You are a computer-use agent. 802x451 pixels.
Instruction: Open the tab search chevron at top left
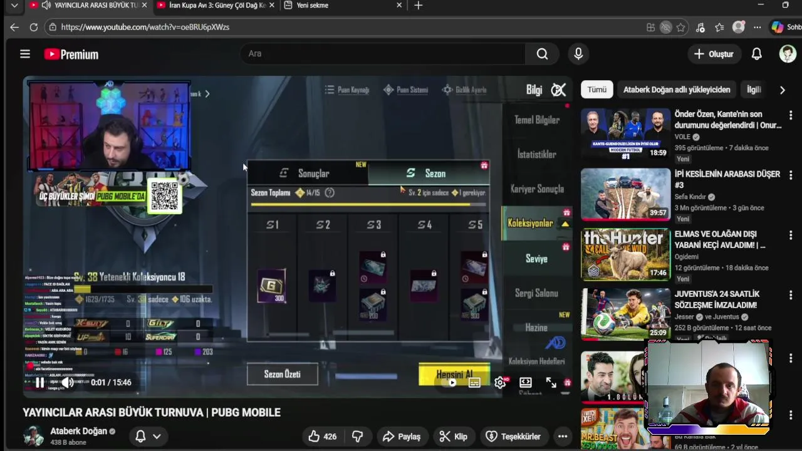14,5
